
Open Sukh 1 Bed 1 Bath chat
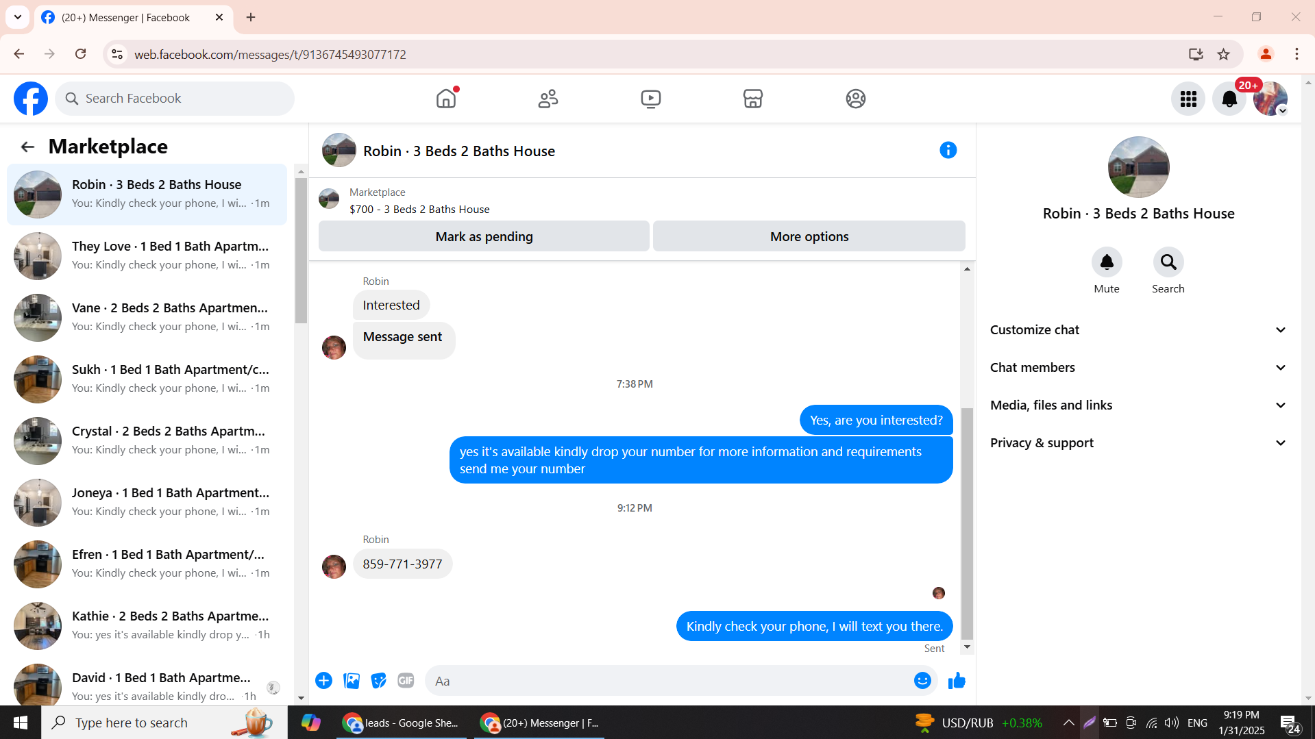[x=147, y=379]
